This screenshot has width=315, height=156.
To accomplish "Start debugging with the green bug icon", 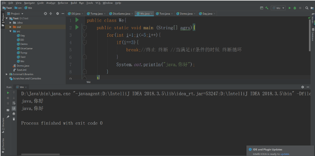I will click(295, 8).
